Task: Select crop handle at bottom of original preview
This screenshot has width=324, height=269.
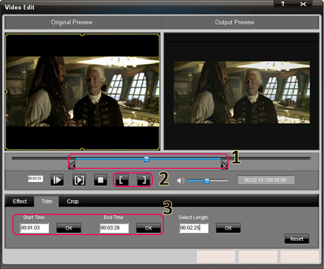Action: coord(82,149)
